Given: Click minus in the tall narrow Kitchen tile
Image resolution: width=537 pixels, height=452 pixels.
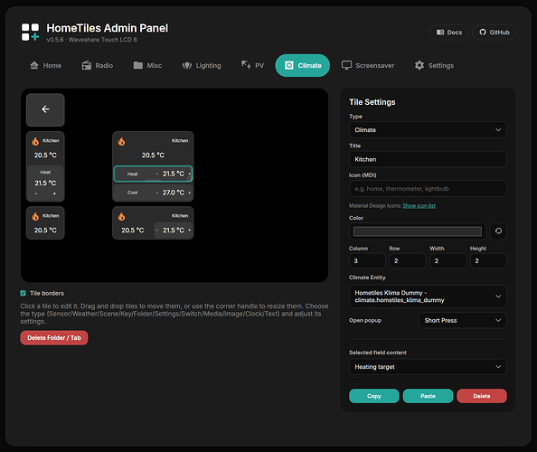Looking at the screenshot, I should [x=36, y=193].
